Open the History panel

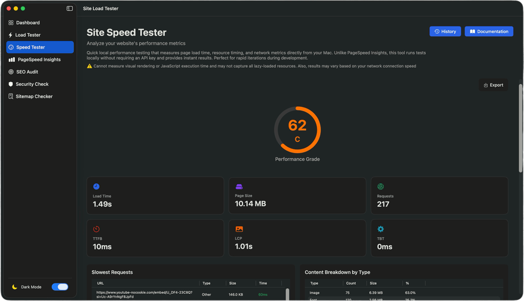tap(445, 31)
